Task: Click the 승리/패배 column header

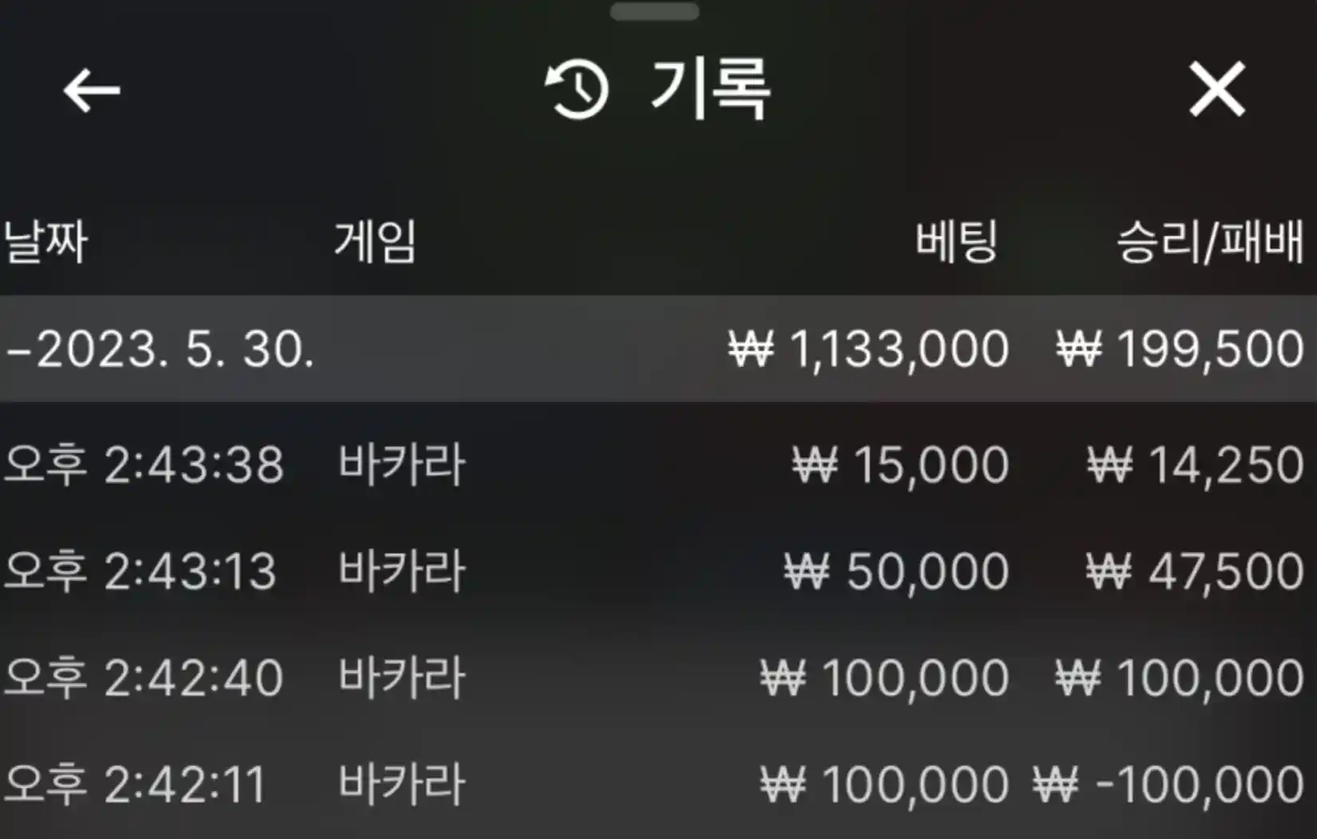Action: click(1209, 242)
